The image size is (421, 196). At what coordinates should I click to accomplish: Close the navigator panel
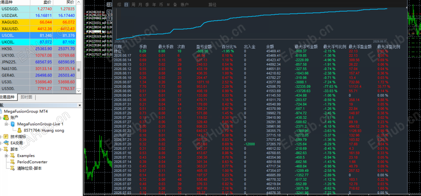click(79, 105)
